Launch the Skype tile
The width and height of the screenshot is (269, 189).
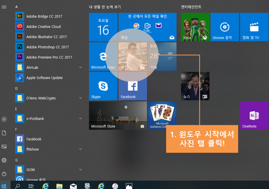click(x=103, y=86)
